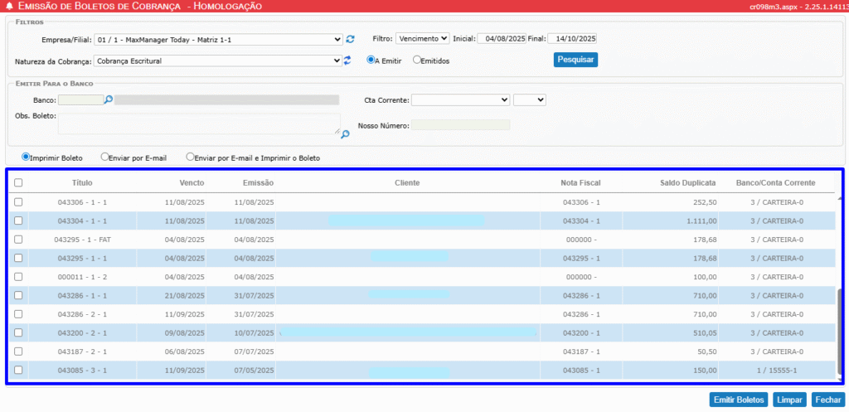Viewport: 849px width, 412px height.
Task: Select Enviar por E-mail e Imprimir o Boleto
Action: pyautogui.click(x=191, y=157)
